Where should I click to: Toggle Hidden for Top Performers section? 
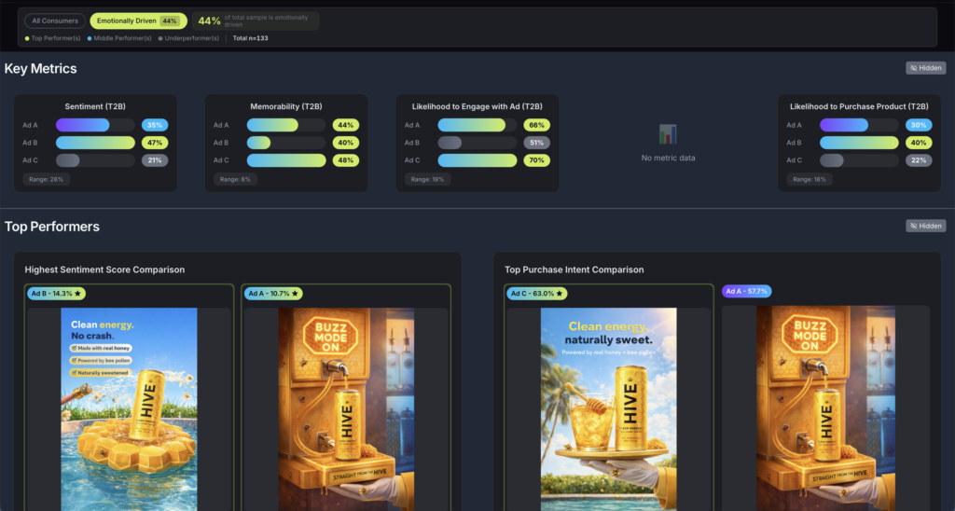[x=926, y=226]
